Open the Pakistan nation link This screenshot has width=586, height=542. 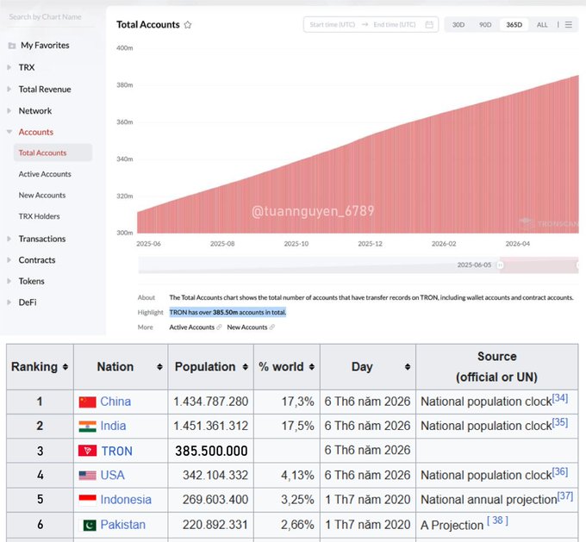(x=123, y=525)
